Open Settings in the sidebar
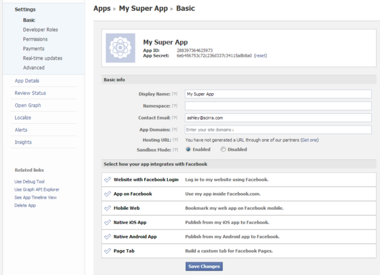Image resolution: width=380 pixels, height=275 pixels. (25, 9)
